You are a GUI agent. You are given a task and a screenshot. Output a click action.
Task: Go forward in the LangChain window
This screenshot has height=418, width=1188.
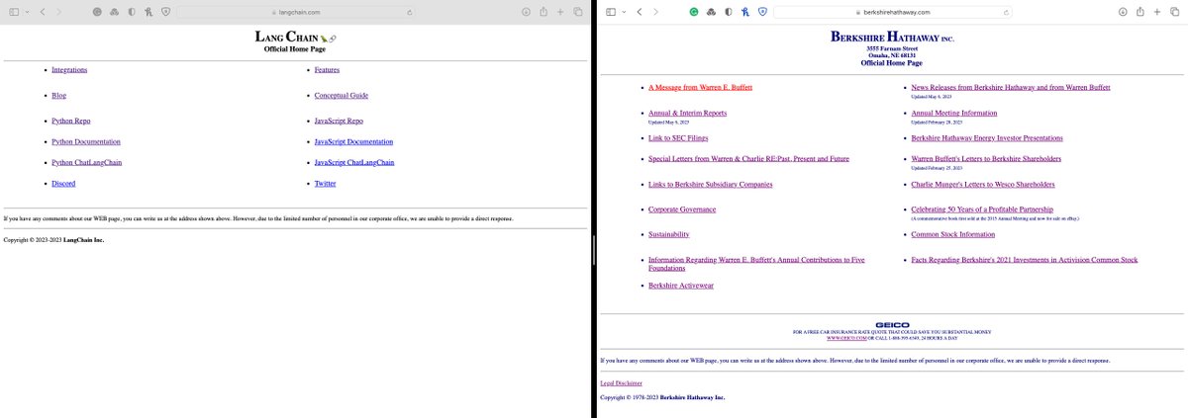(x=58, y=12)
